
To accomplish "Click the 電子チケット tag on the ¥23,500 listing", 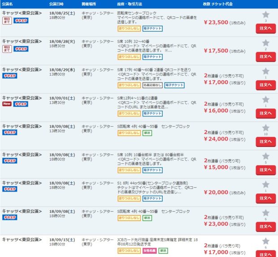I will coord(152,29).
